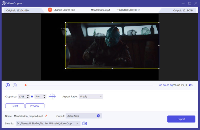Screen dimensions: 200x130
Task: Click the top-left crop handle
Action: pyautogui.click(x=65, y=22)
